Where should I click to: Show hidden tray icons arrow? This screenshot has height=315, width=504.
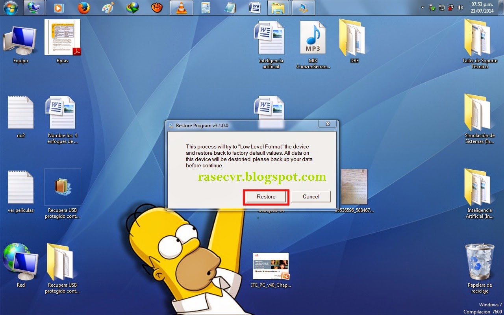point(423,7)
